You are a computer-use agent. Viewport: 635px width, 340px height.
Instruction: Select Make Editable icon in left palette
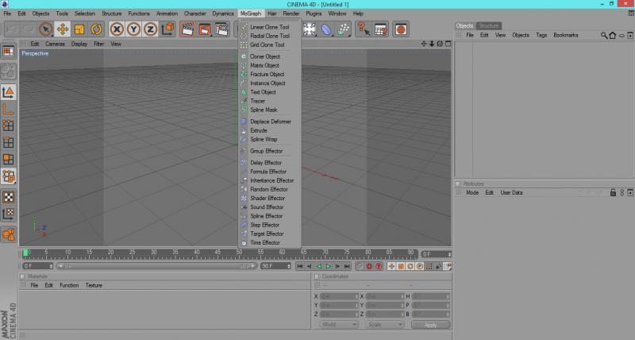(x=8, y=71)
